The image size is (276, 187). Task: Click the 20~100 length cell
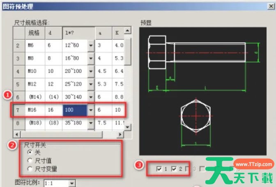(x=75, y=71)
